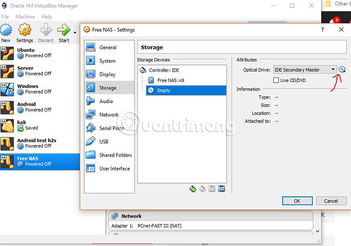Open Settings from the main toolbar
Screen dimensions: 351x246
click(x=25, y=33)
